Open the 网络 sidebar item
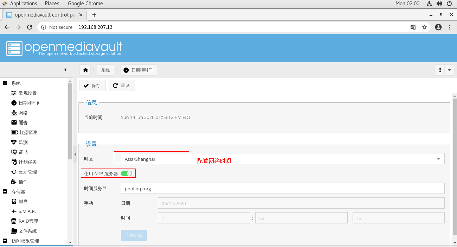Screen dimensions: 457x247 23,113
